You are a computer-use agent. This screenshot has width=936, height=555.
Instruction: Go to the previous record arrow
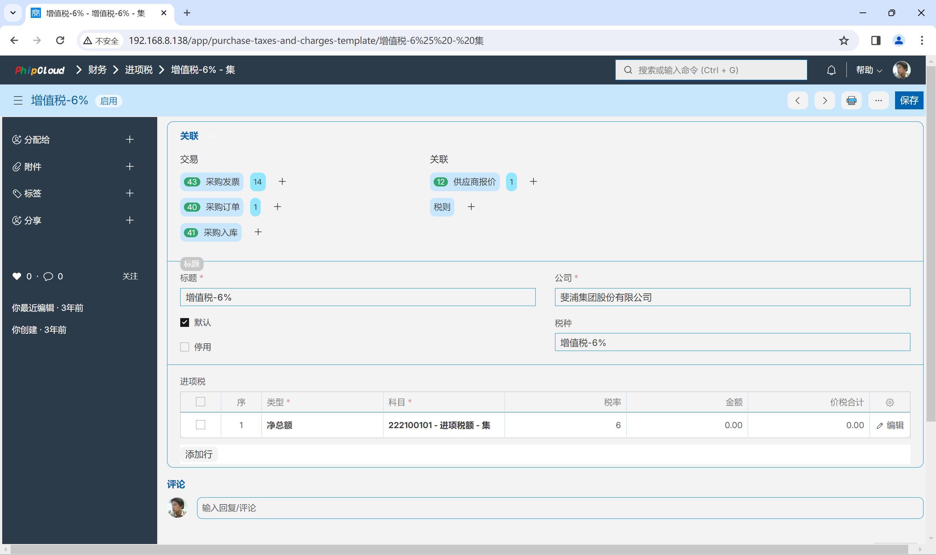tap(797, 101)
